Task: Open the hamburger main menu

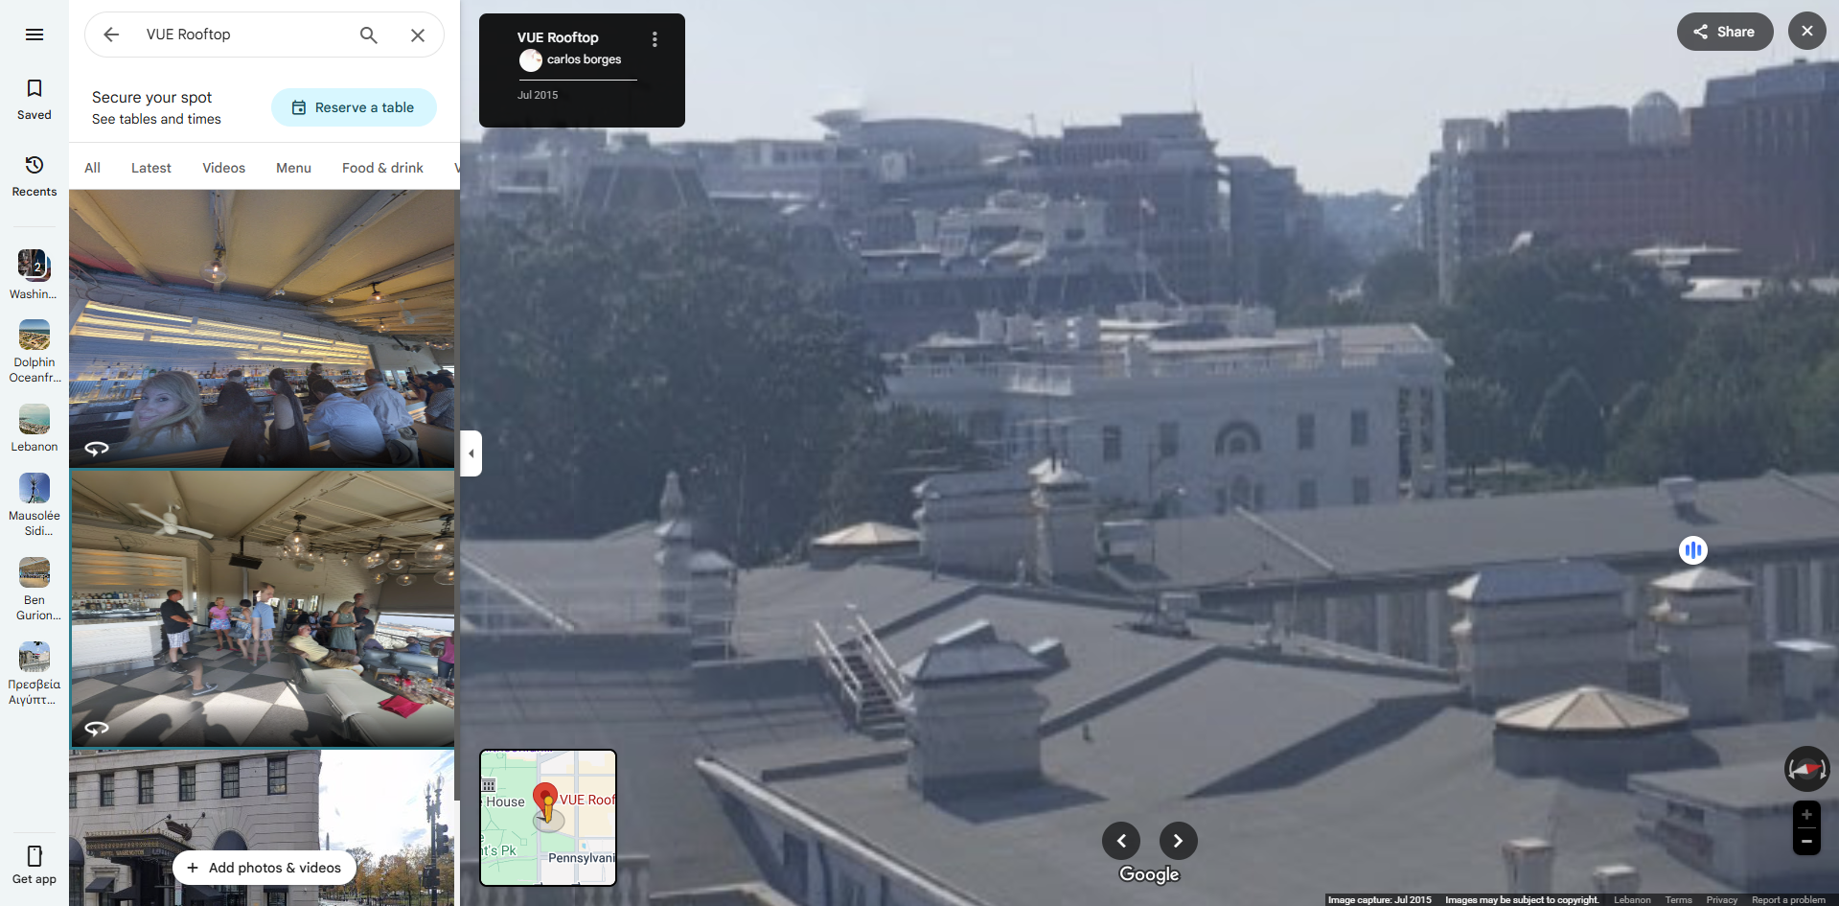Action: pos(34,35)
